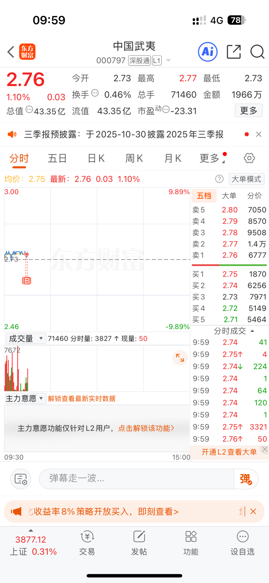
Task: Switch to the 分时 tab
Action: click(x=19, y=158)
